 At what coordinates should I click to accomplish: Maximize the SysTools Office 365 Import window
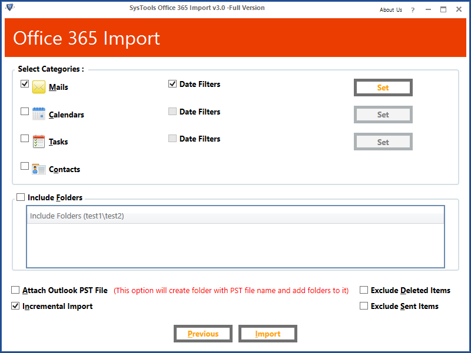(443, 9)
